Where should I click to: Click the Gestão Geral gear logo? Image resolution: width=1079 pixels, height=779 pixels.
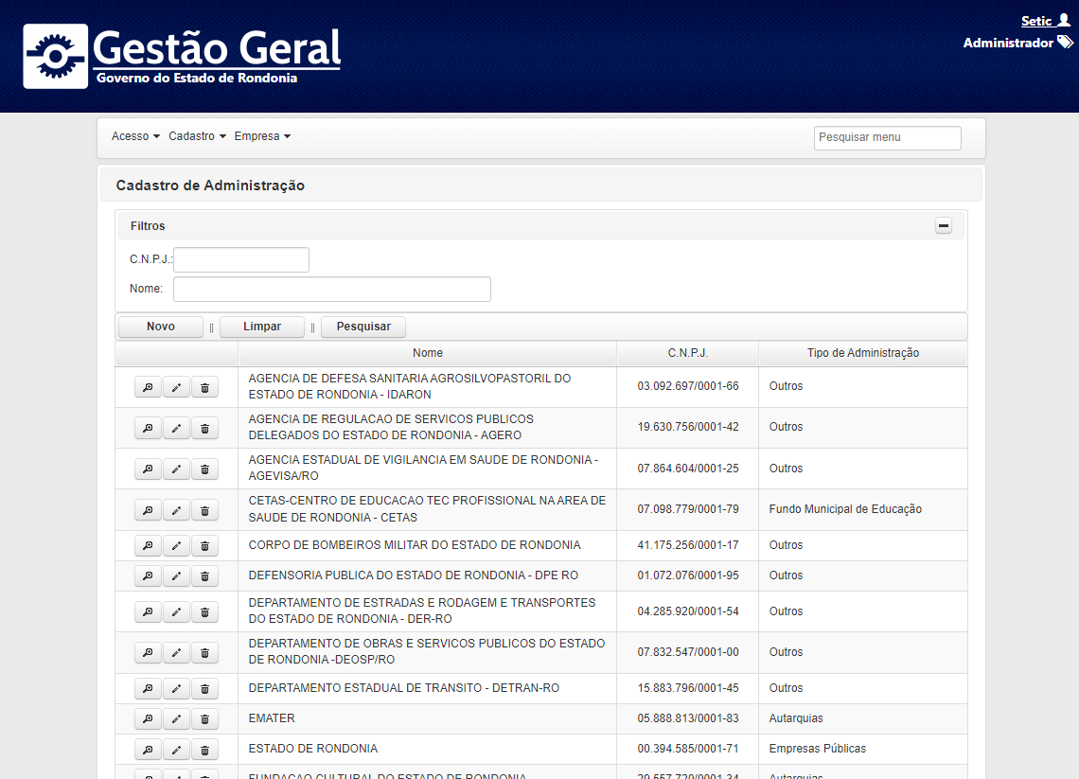(x=56, y=57)
